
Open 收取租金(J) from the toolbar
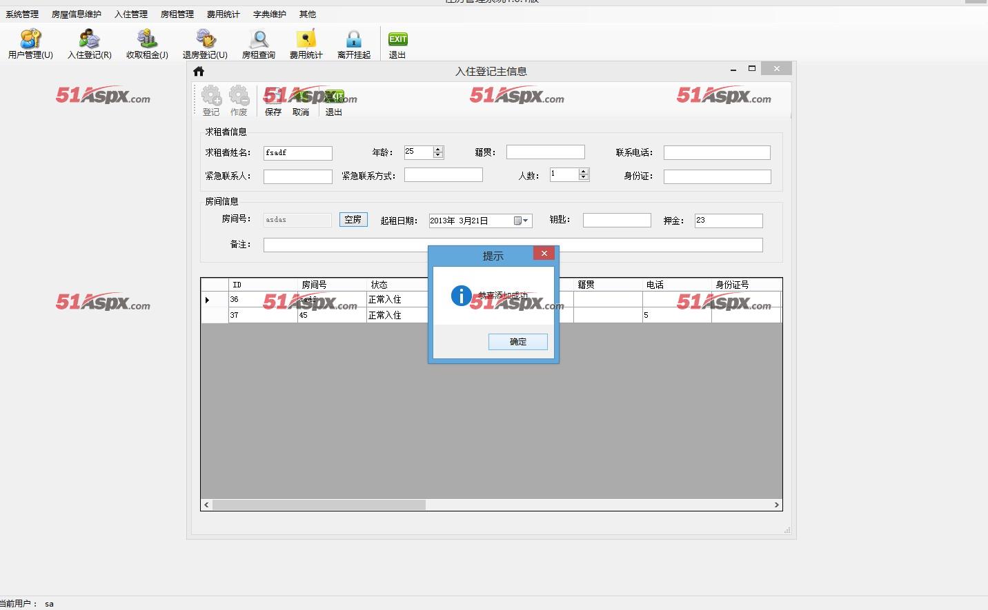coord(147,44)
